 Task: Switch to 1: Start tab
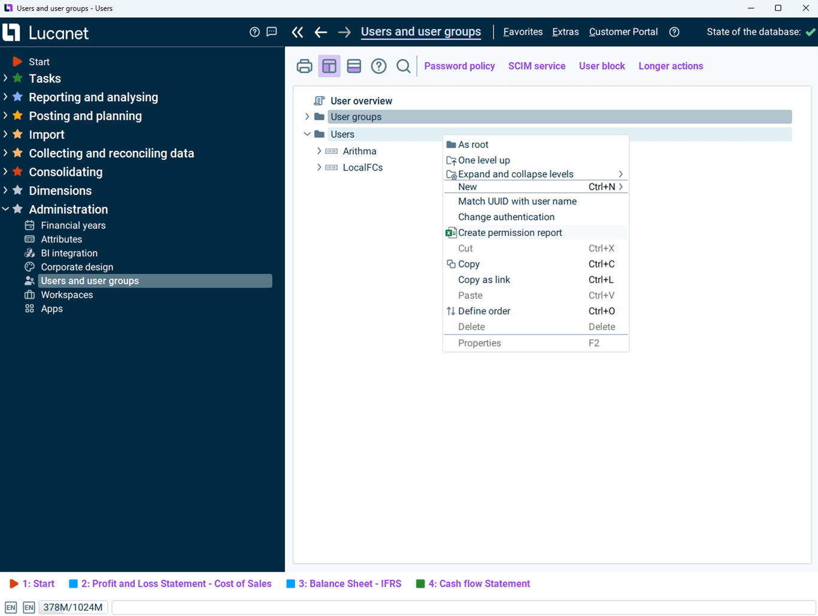32,584
